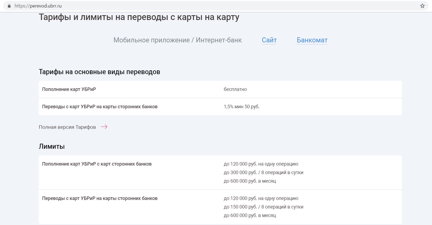Viewport: 432px width, 225px height.
Task: Click до 600 000 руб. в месяц in Переводы row
Action: [x=250, y=215]
